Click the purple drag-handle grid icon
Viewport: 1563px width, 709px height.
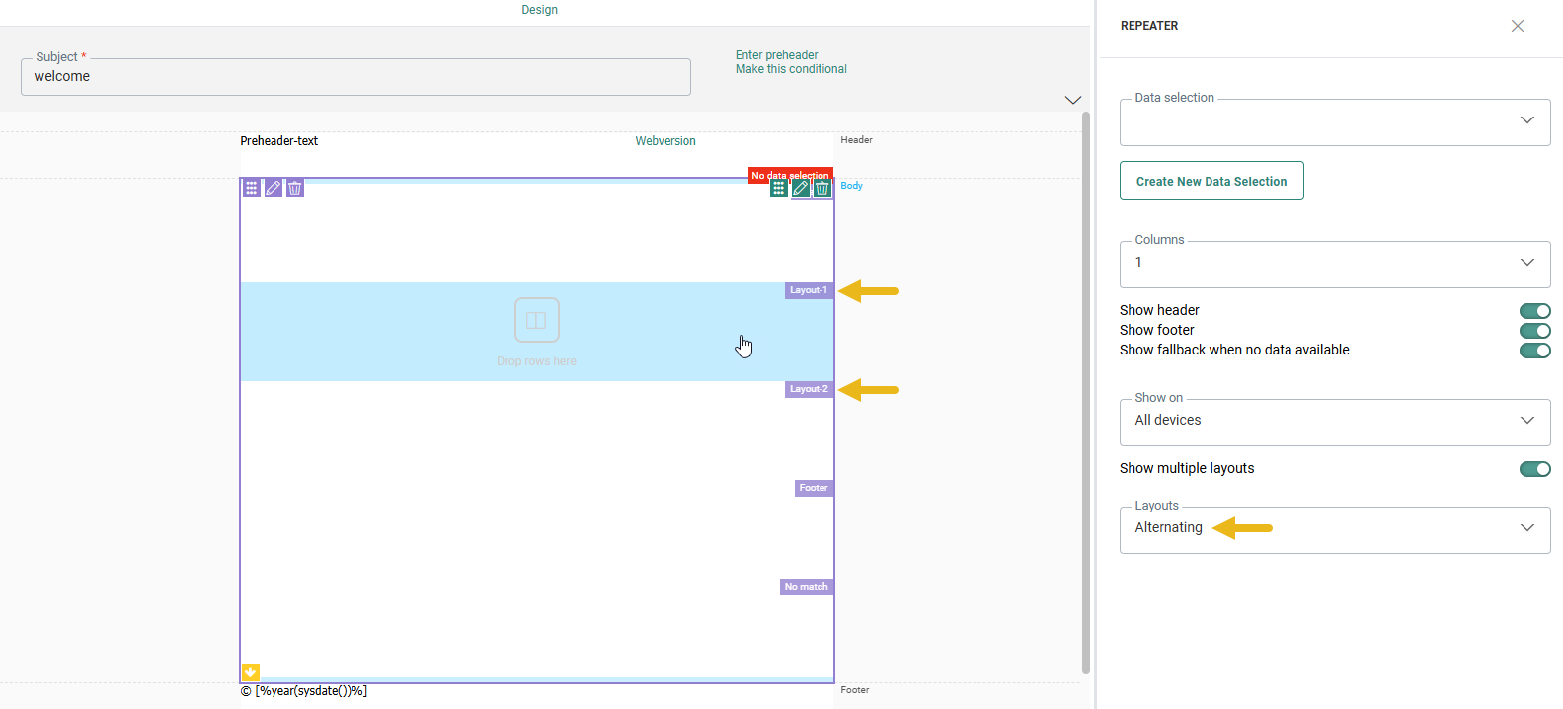tap(252, 188)
